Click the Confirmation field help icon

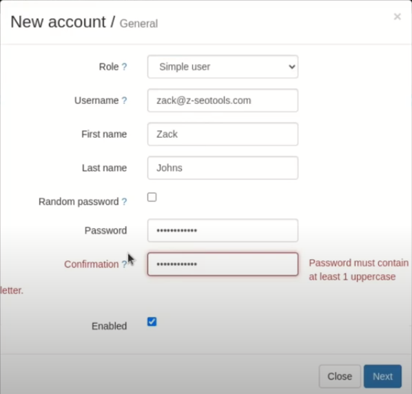(x=124, y=265)
